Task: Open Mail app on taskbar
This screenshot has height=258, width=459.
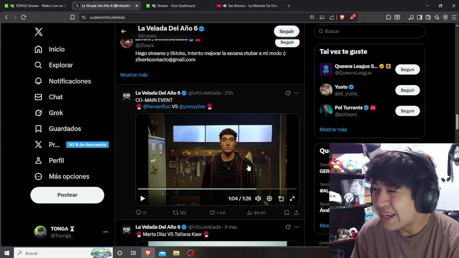Action: pos(162,253)
